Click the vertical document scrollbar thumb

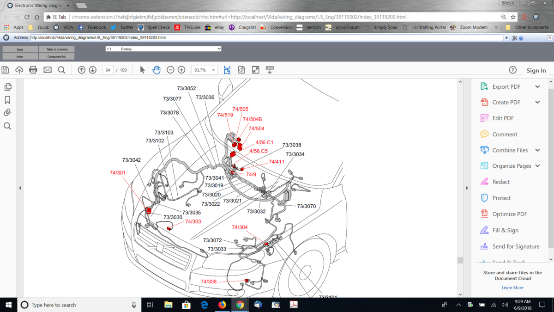460,260
